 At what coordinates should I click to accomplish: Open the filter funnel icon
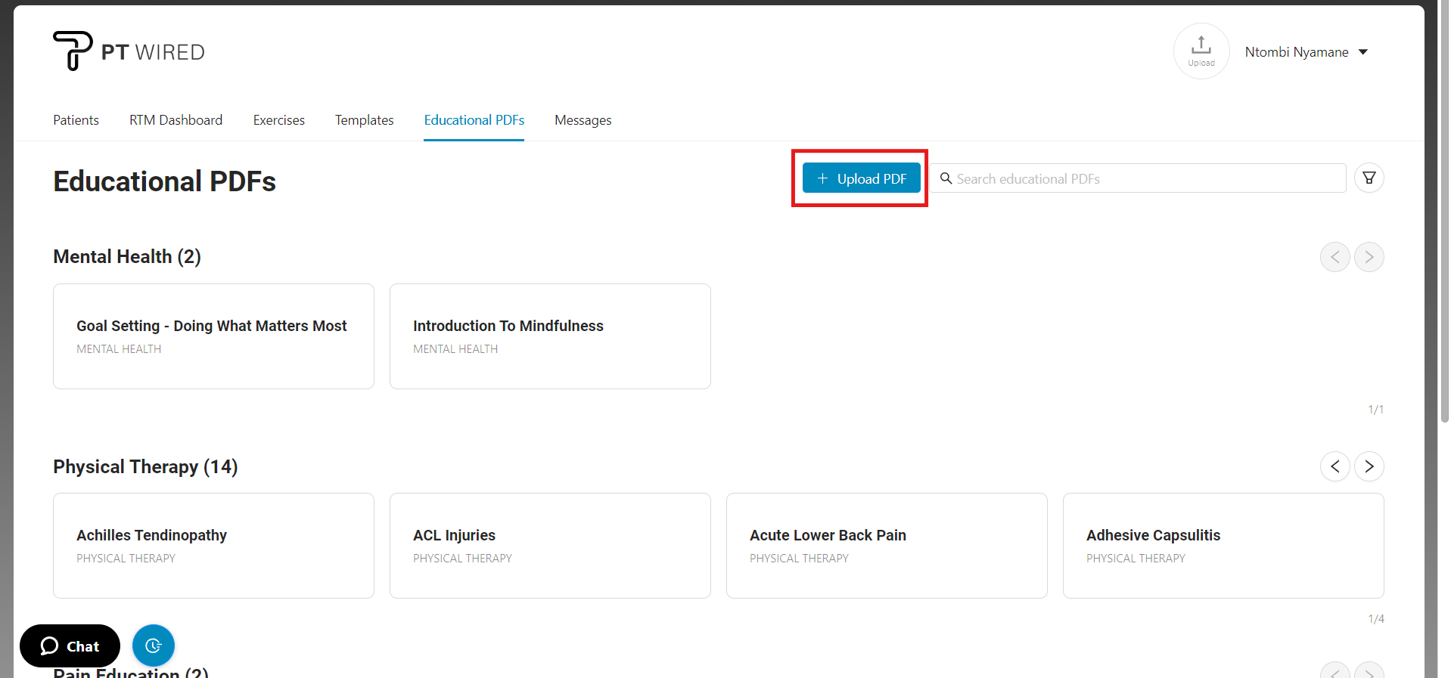[1369, 178]
